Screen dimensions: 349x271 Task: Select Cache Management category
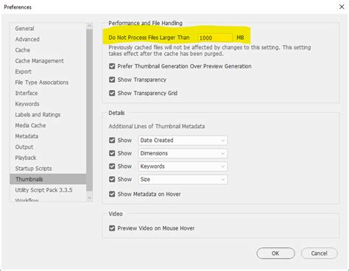tap(40, 61)
